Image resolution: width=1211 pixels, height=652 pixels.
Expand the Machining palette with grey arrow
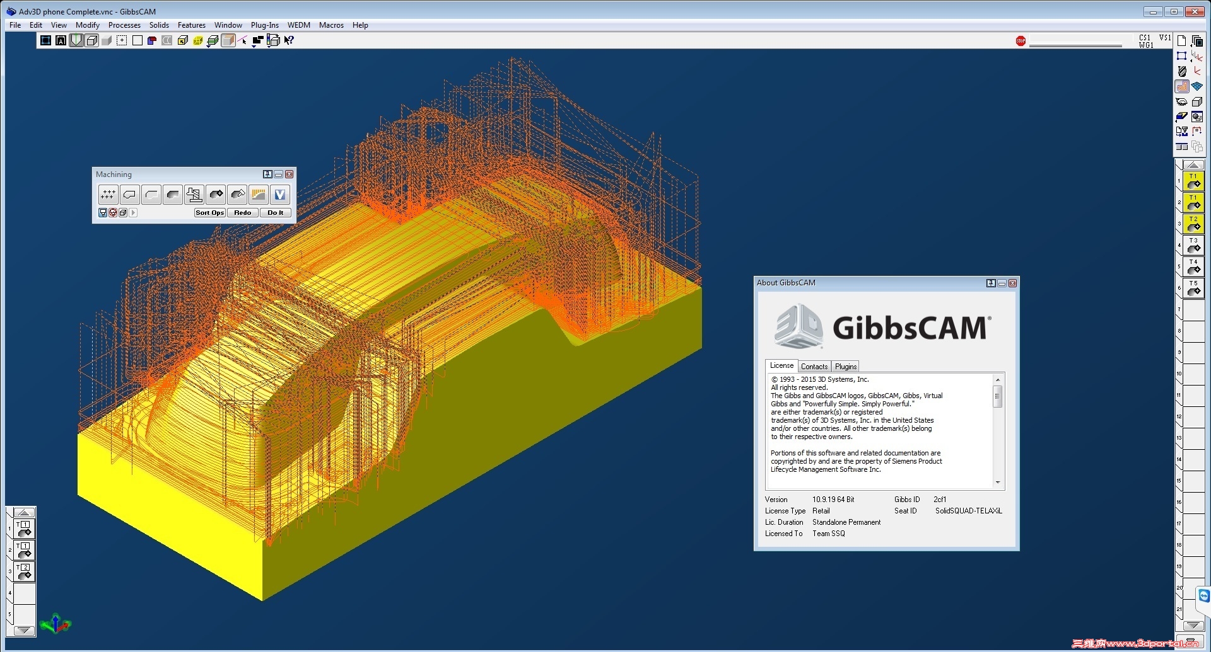pyautogui.click(x=133, y=213)
